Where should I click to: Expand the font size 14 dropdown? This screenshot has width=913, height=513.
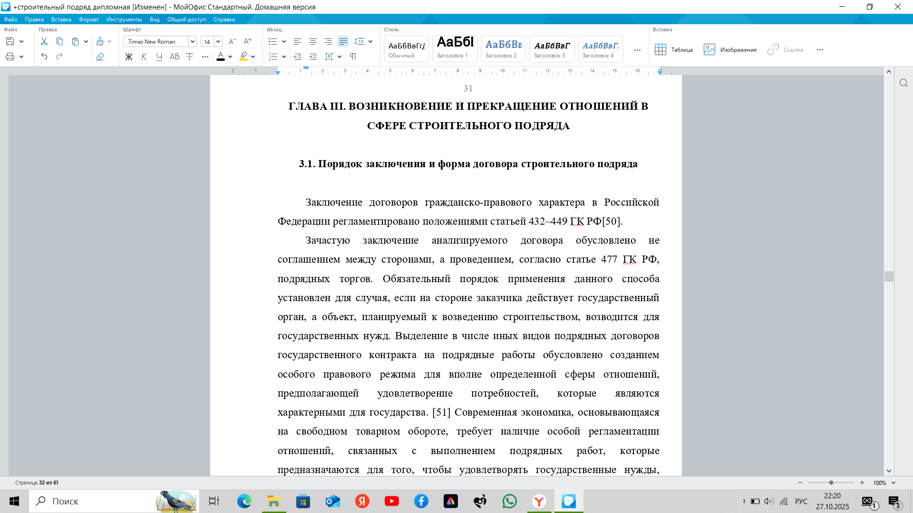(218, 42)
